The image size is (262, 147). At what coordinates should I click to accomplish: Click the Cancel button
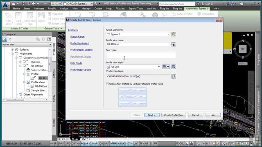[195, 115]
